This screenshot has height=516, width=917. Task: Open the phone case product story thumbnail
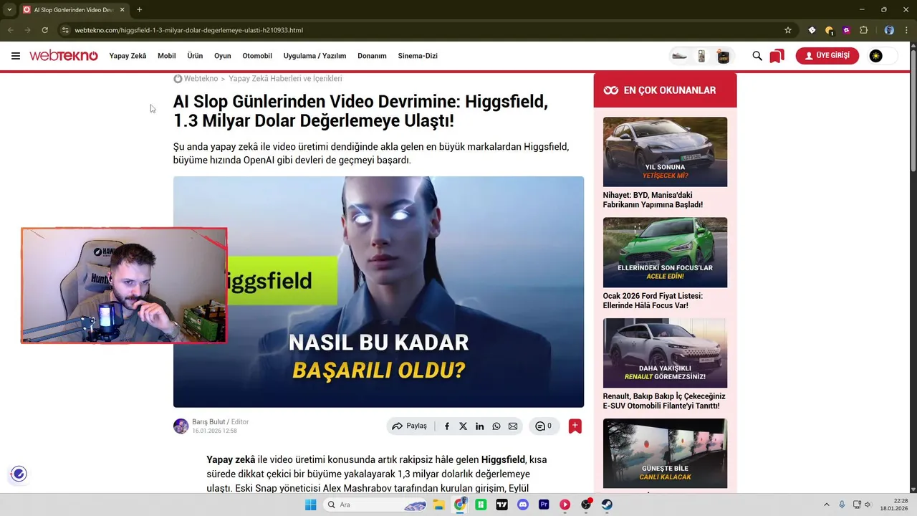pos(701,56)
